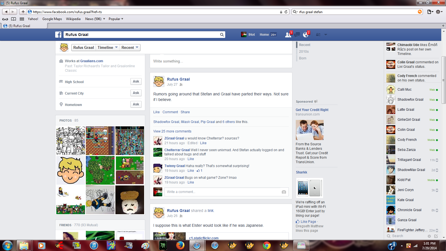This screenshot has height=251, width=446.
Task: Open chat settings gear icon
Action: click(429, 236)
